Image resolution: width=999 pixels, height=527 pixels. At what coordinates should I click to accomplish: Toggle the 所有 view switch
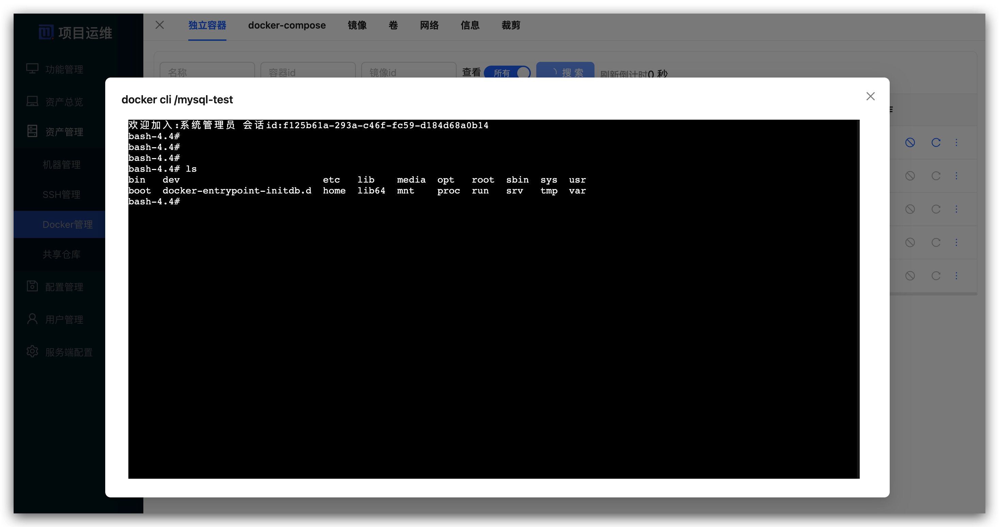[507, 72]
